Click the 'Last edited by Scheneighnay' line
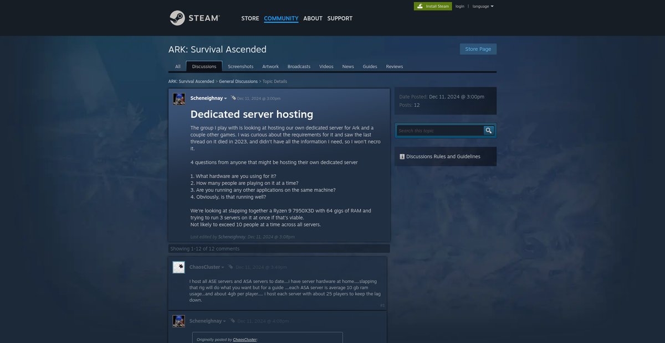The image size is (665, 343). tap(242, 237)
